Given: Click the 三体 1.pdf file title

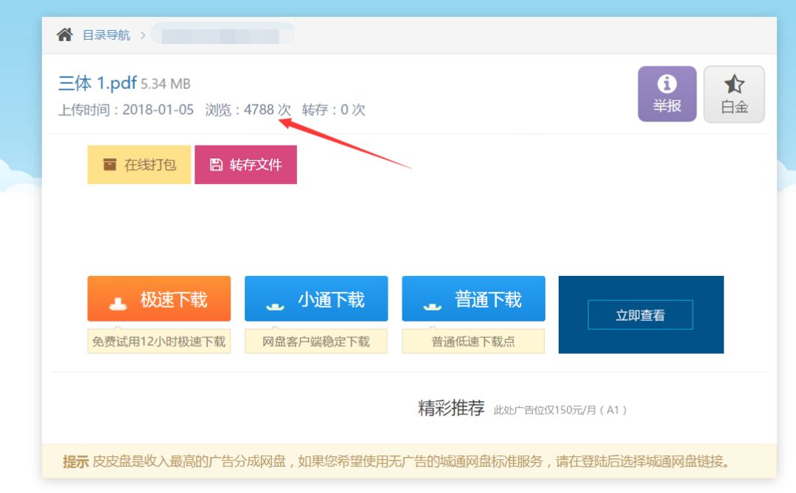Looking at the screenshot, I should click(x=97, y=82).
